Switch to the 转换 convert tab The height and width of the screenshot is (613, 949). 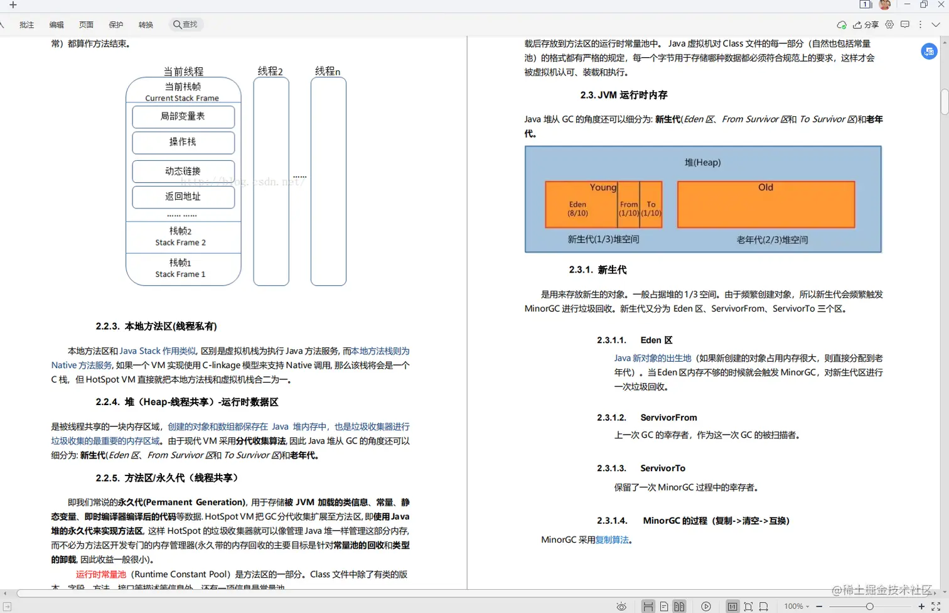click(x=146, y=24)
